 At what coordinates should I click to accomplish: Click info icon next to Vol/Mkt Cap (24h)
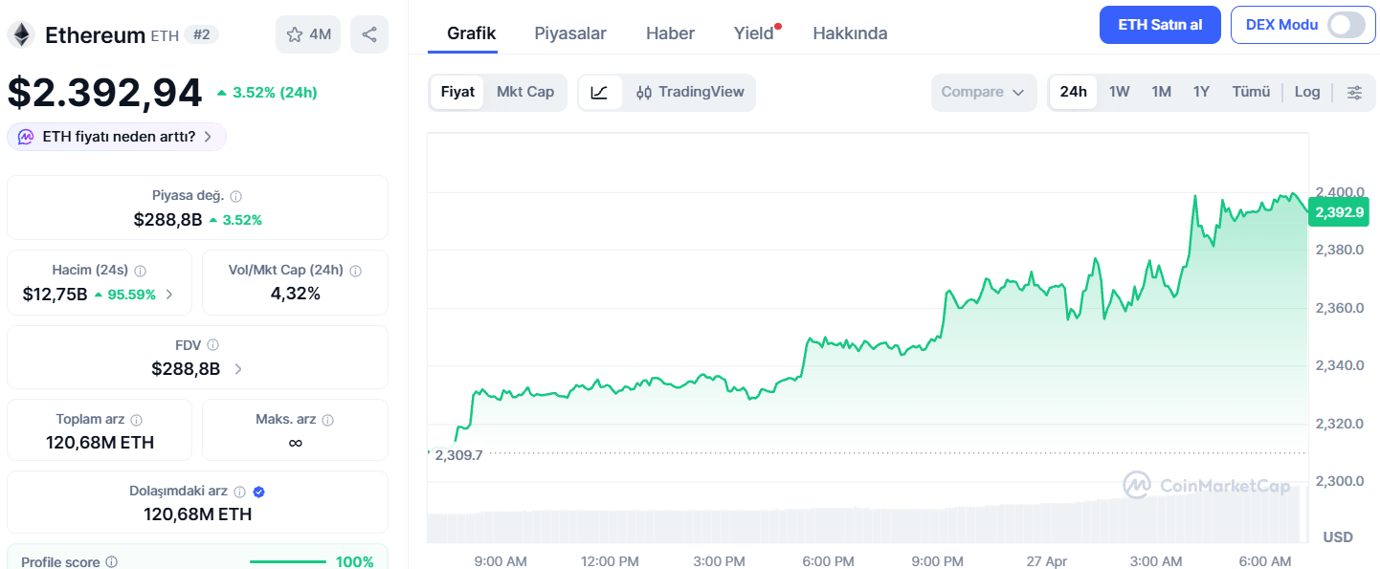pyautogui.click(x=356, y=271)
